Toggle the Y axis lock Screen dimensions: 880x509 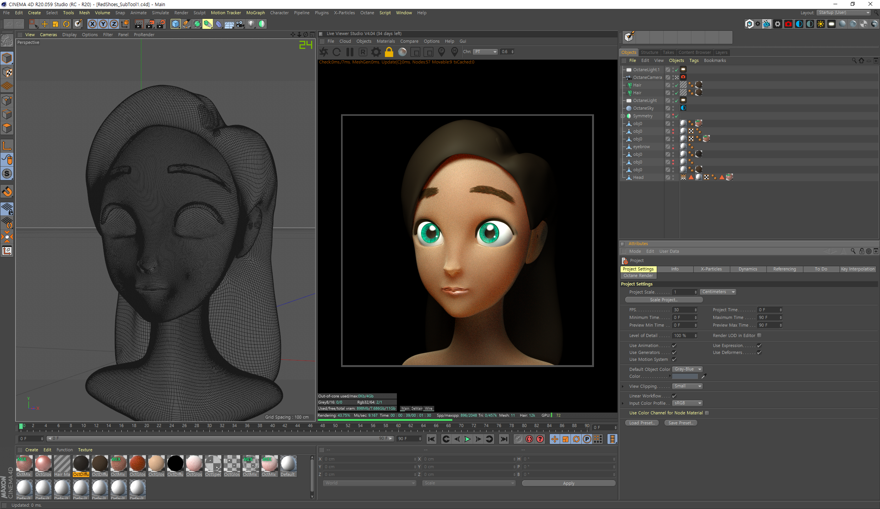[103, 24]
